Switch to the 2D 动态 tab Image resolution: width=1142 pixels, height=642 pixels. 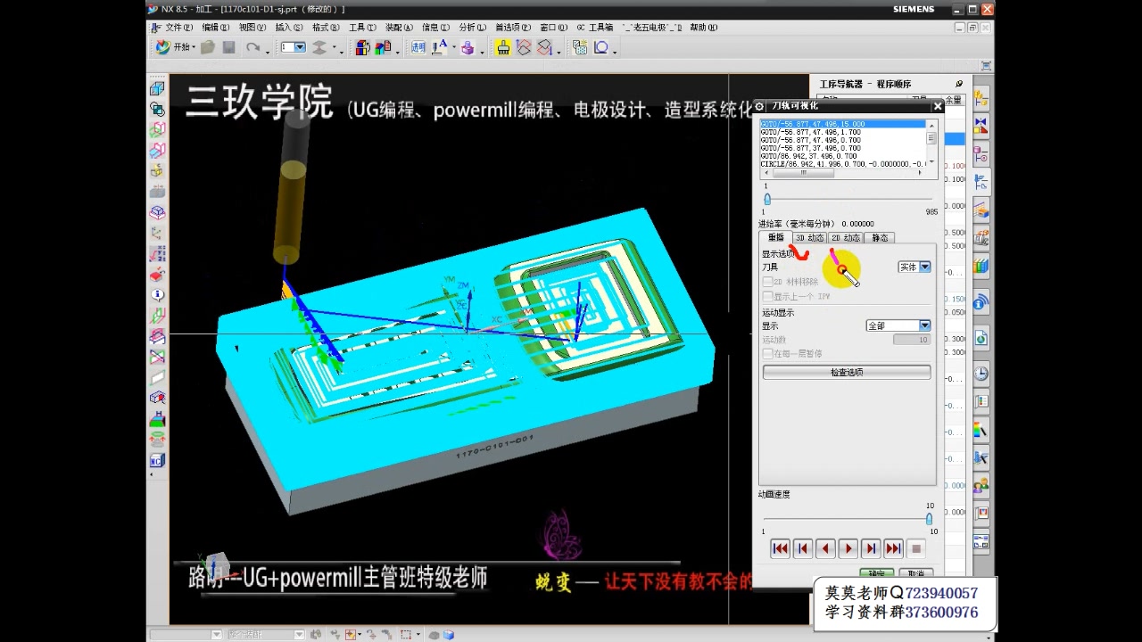846,238
